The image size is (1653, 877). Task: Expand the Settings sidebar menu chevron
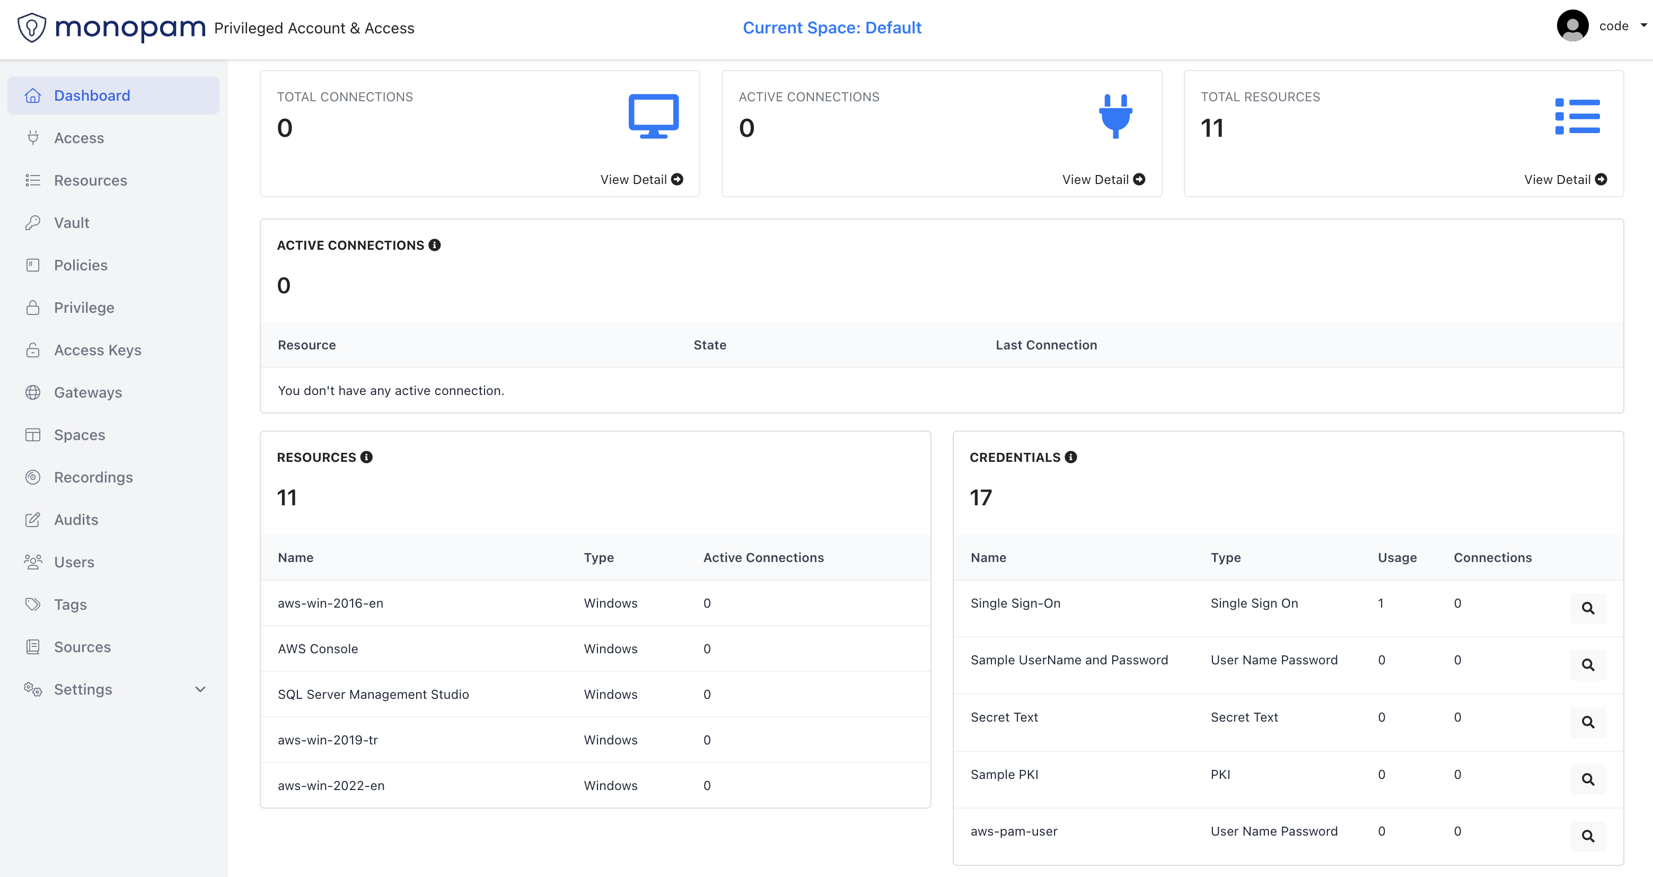point(200,689)
